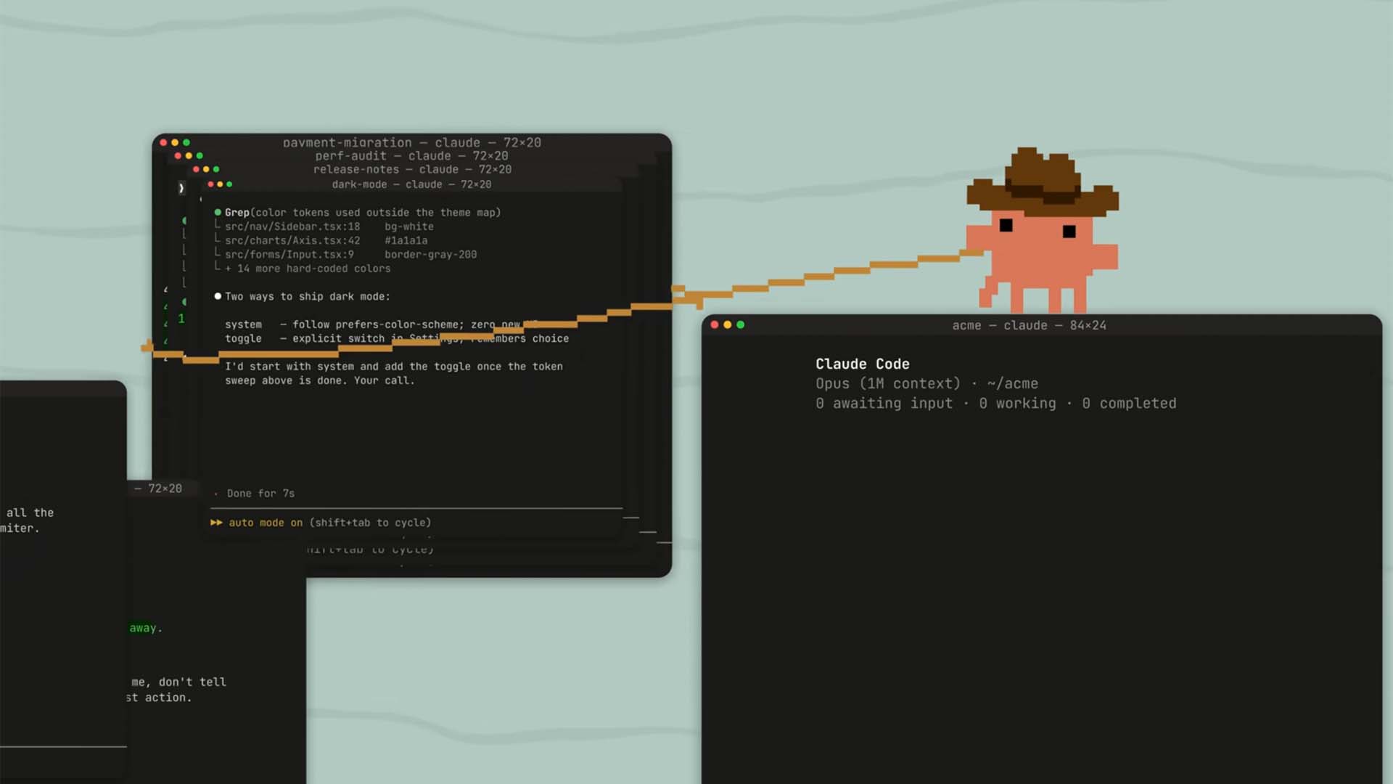Select the 'payment-migration — claude — 72×20' title
The width and height of the screenshot is (1393, 784).
point(412,143)
